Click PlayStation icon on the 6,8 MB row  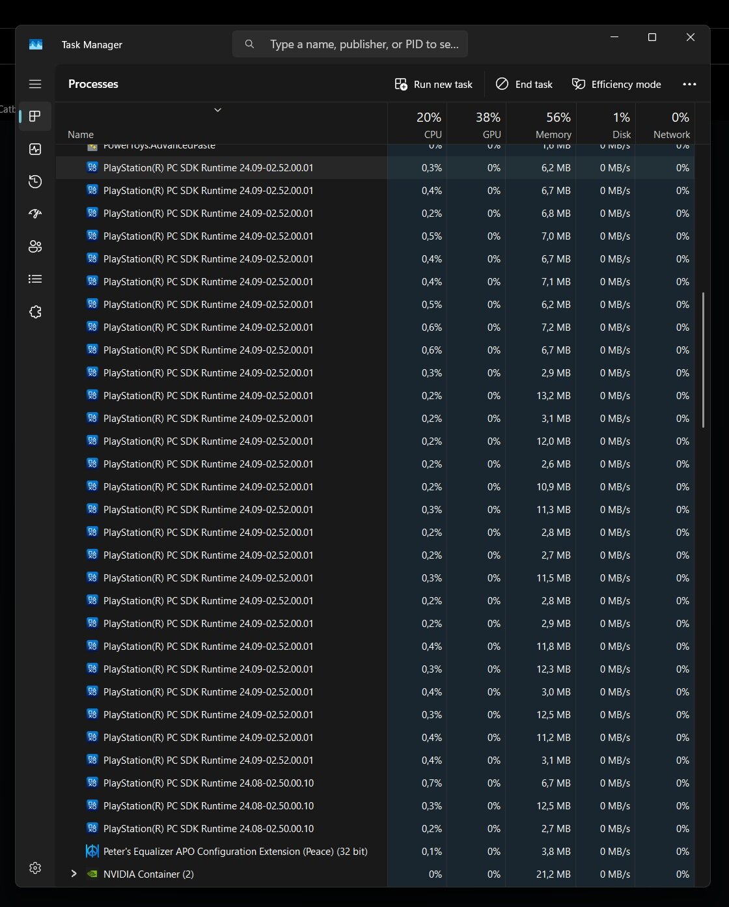pos(92,213)
